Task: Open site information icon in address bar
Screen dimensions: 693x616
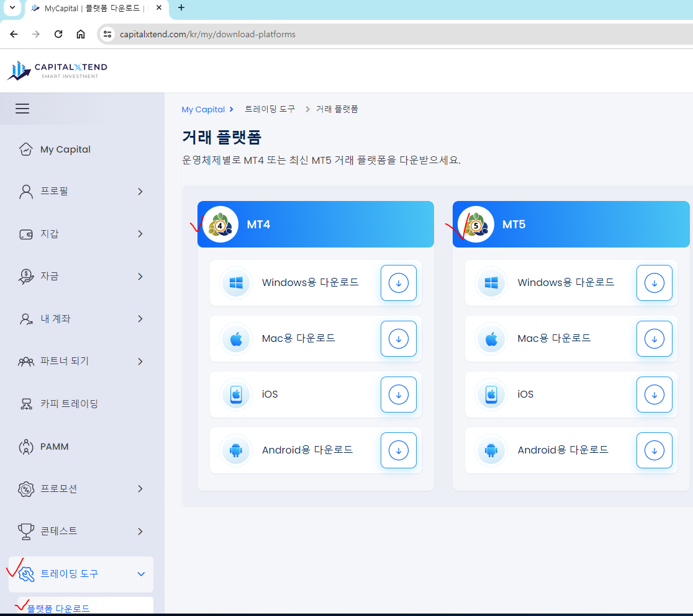Action: [107, 34]
